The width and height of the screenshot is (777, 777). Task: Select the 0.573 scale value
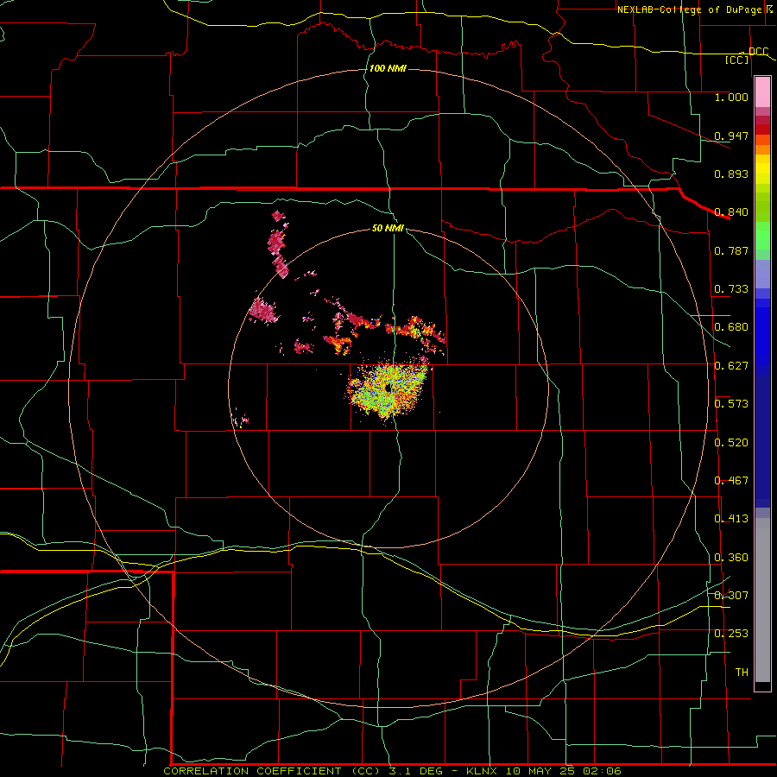pos(731,404)
